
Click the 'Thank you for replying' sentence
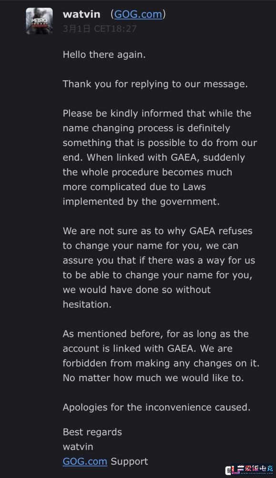click(155, 84)
